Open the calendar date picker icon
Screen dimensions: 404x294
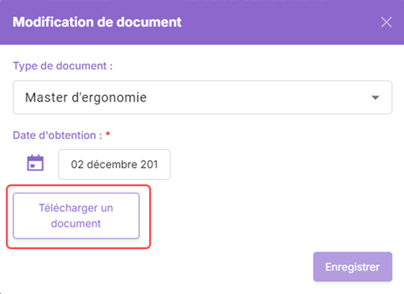[x=35, y=163]
